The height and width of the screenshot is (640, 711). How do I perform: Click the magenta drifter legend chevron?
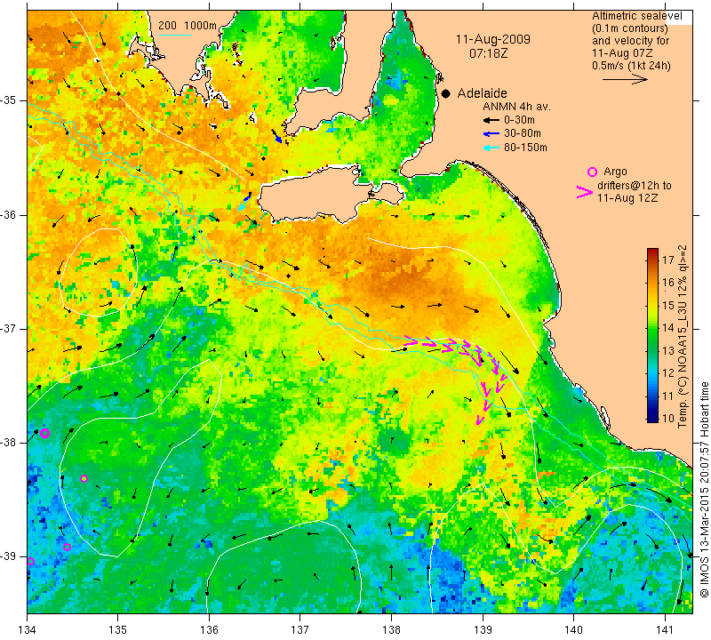point(584,192)
